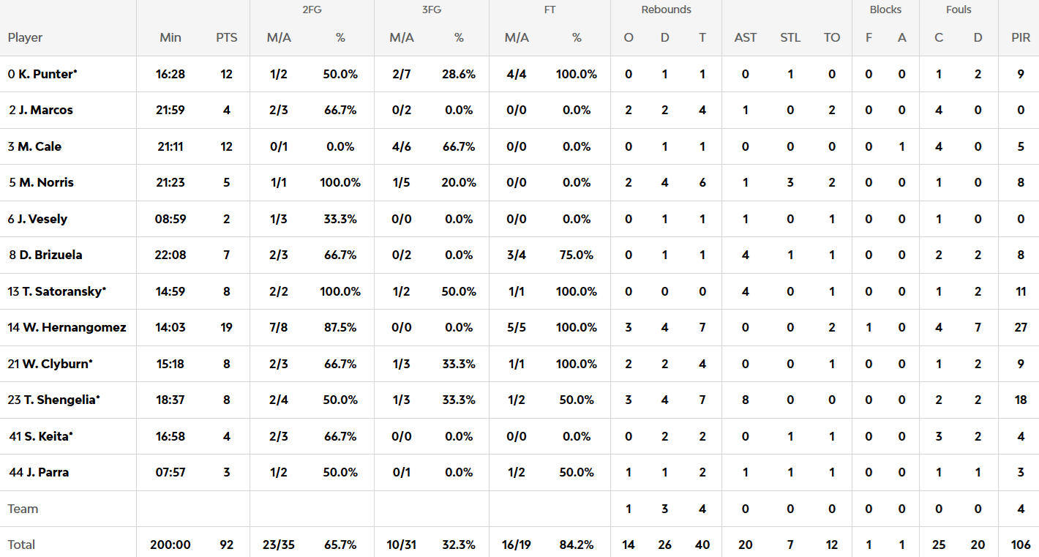Select the PIR column header
The height and width of the screenshot is (557, 1039).
click(1020, 37)
